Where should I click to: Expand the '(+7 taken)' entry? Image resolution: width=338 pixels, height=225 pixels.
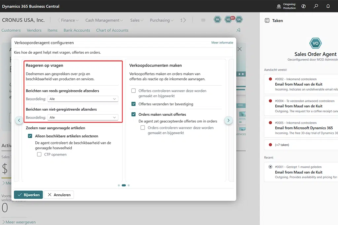[x=301, y=145]
